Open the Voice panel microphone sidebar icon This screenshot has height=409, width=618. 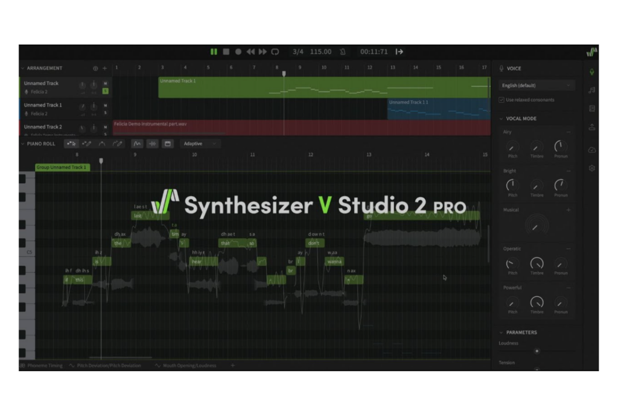pyautogui.click(x=591, y=72)
